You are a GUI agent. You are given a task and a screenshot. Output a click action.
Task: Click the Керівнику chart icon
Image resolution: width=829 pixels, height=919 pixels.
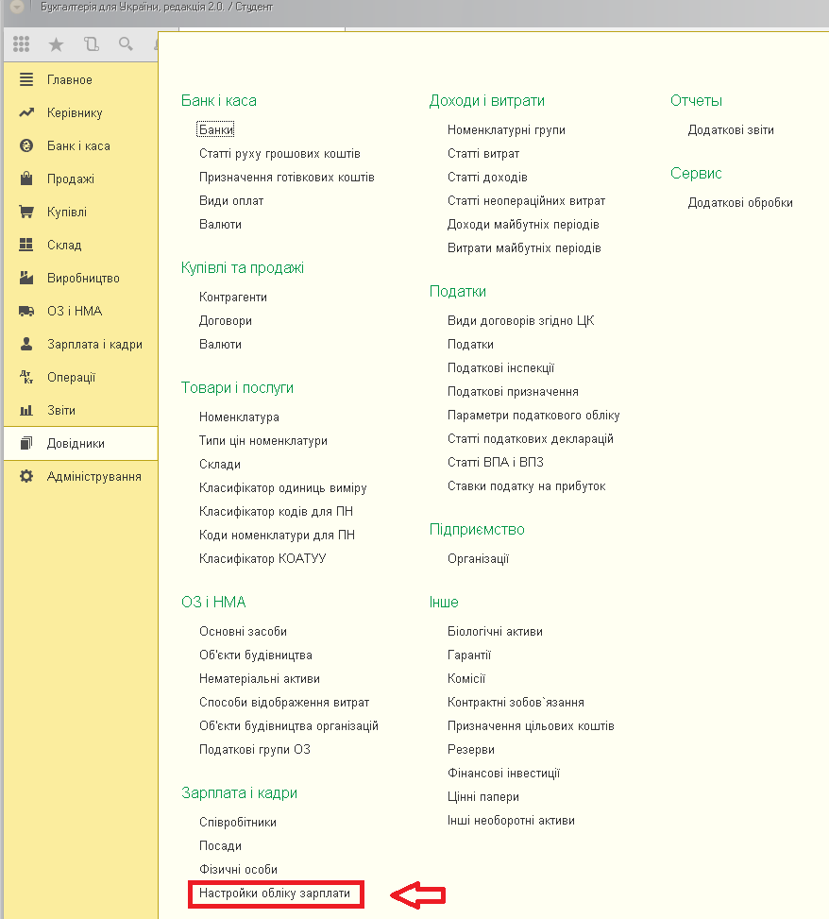(26, 112)
